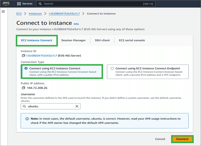Open breadcrumb instance i-0c08b041fa543a1c7
The image size is (201, 146).
(64, 14)
